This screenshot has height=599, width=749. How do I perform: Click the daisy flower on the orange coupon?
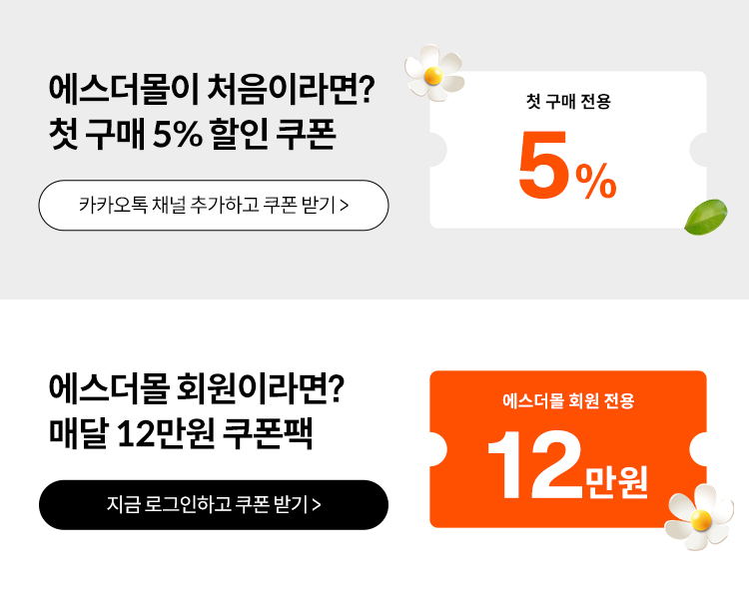[699, 518]
